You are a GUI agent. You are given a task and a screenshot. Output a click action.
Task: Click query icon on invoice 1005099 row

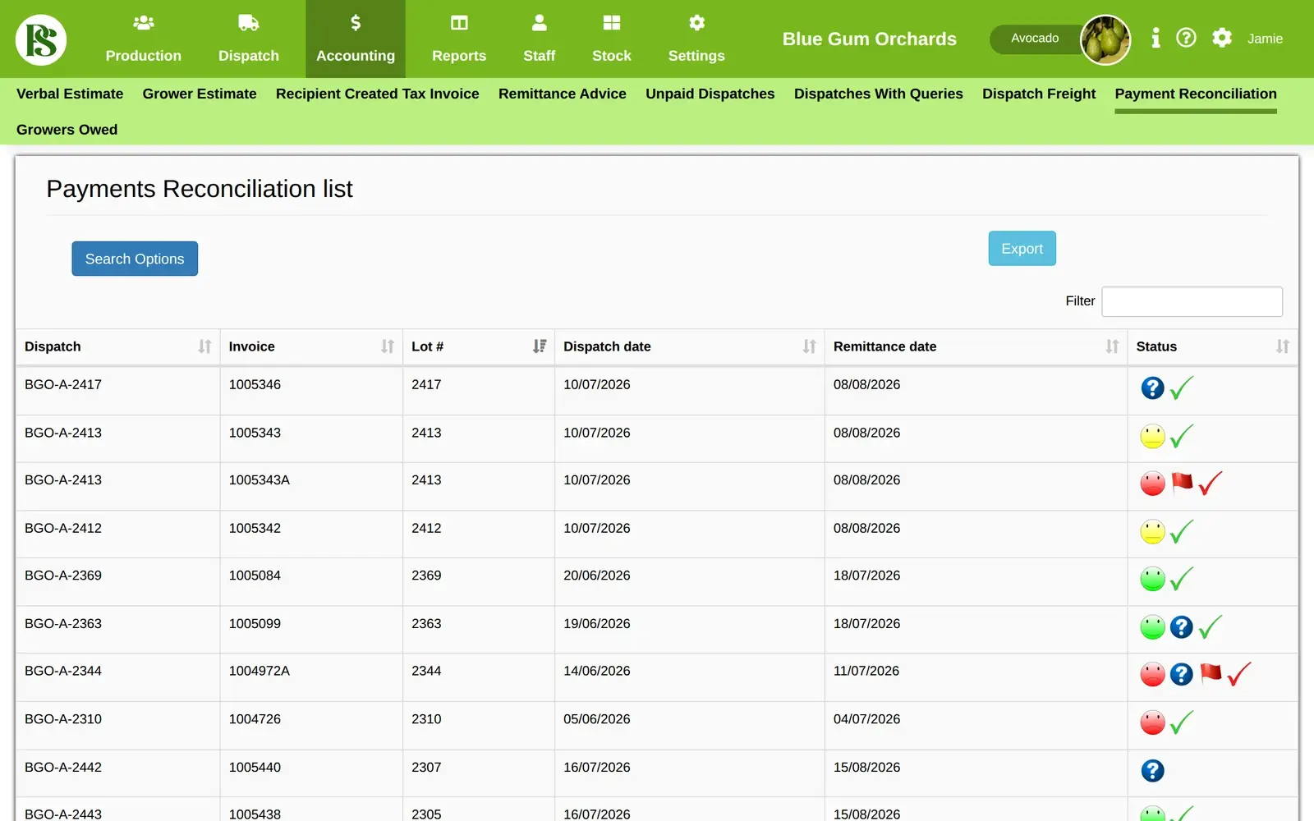click(1181, 627)
